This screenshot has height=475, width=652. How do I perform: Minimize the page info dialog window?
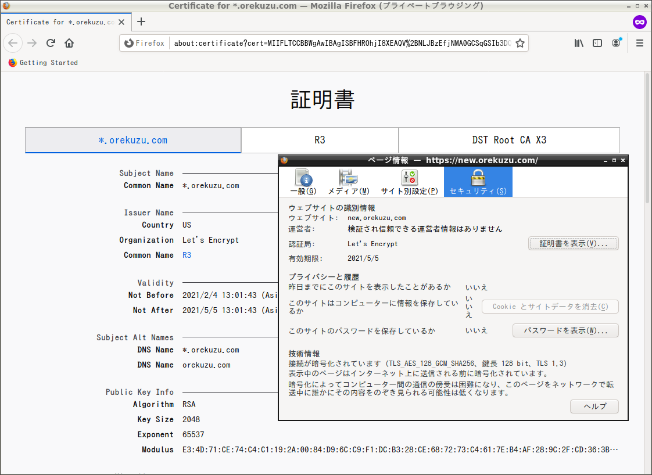pos(606,160)
